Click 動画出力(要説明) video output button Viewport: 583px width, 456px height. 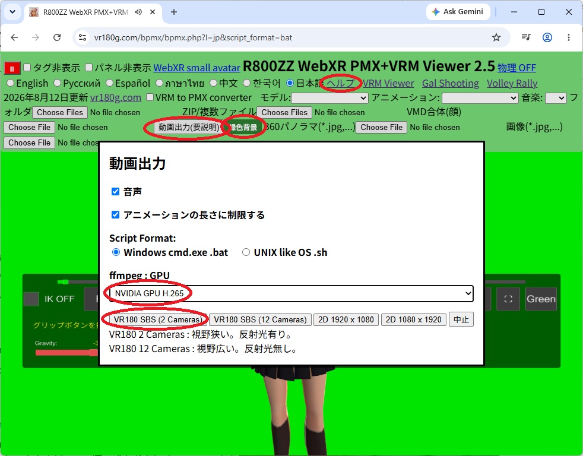[189, 127]
